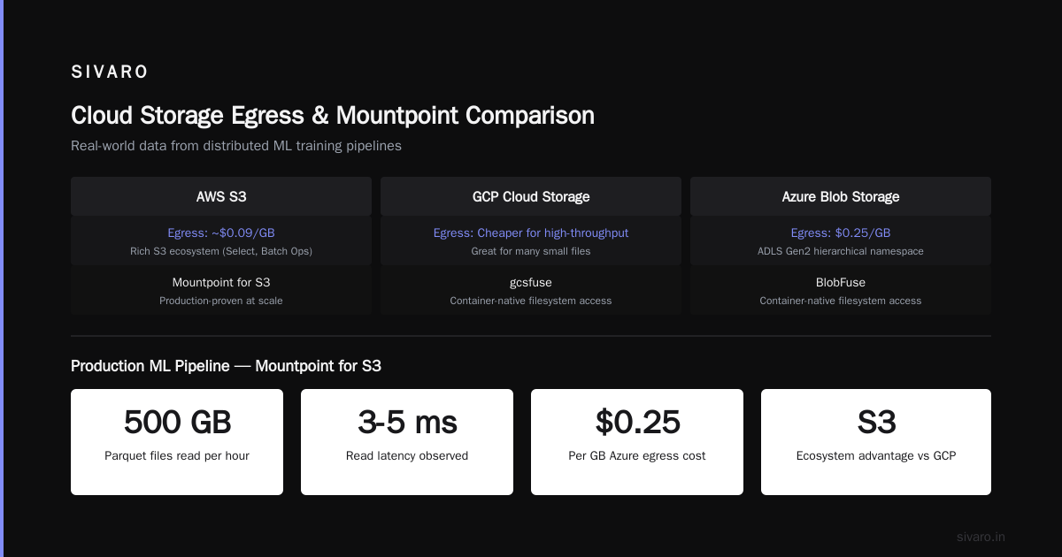Click Container-native filesystem access under BlobFuse
This screenshot has height=557, width=1062.
pyautogui.click(x=841, y=301)
